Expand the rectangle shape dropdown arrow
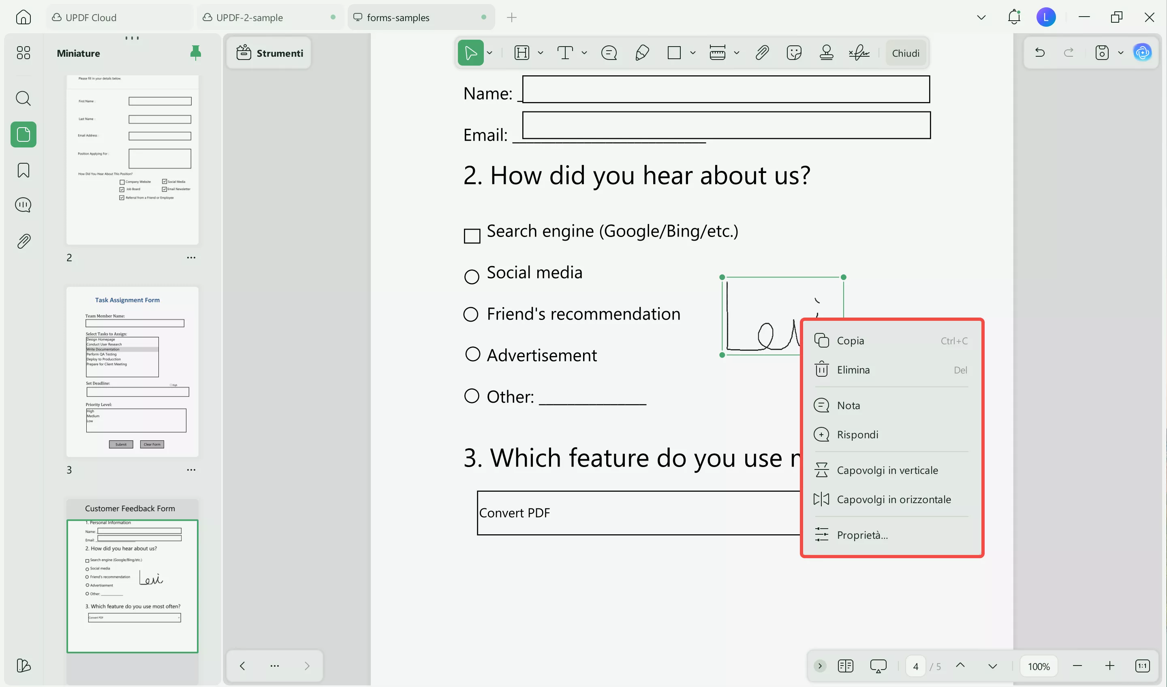Screen dimensions: 1167x687 [x=693, y=53]
